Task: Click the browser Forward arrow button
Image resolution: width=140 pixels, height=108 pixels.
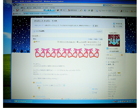Action: 17,5
